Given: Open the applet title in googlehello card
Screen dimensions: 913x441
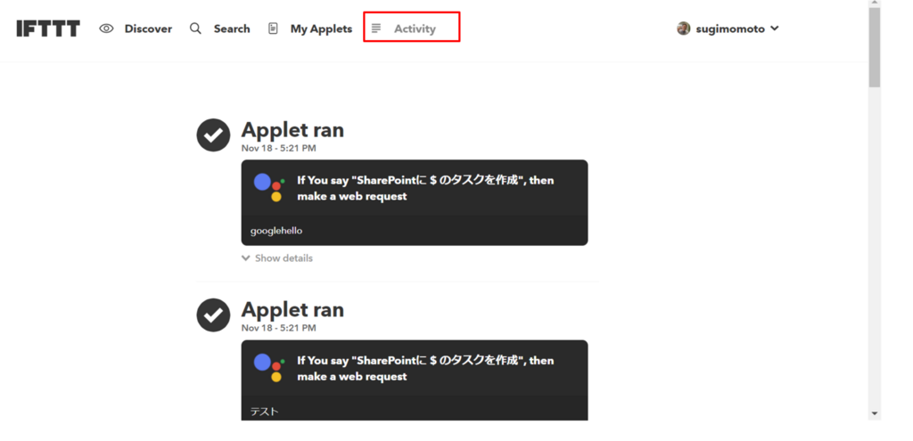Looking at the screenshot, I should pyautogui.click(x=425, y=188).
